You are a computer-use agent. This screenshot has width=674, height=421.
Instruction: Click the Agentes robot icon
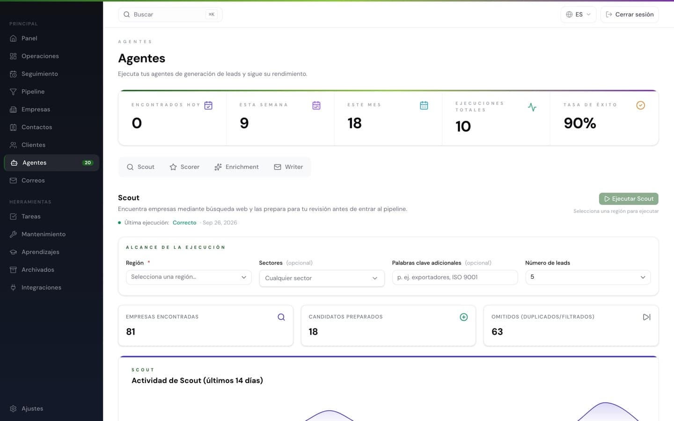click(14, 163)
